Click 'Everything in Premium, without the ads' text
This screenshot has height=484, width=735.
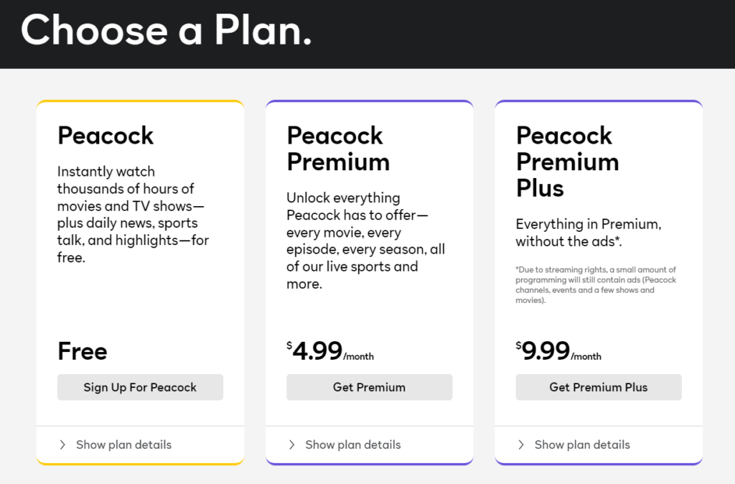click(589, 233)
